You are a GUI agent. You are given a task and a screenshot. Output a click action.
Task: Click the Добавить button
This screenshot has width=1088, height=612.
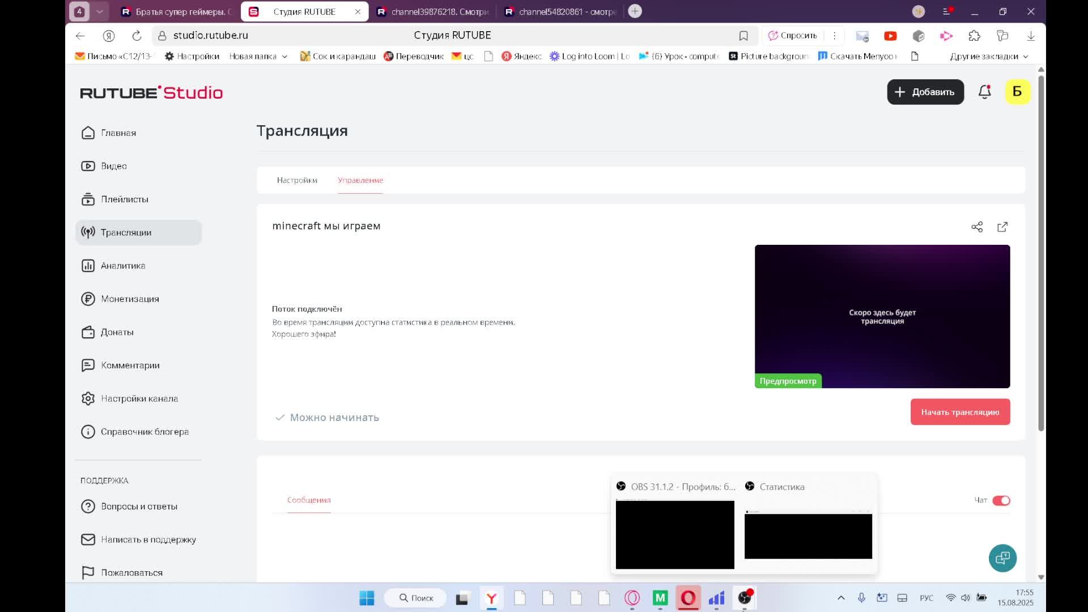(925, 92)
